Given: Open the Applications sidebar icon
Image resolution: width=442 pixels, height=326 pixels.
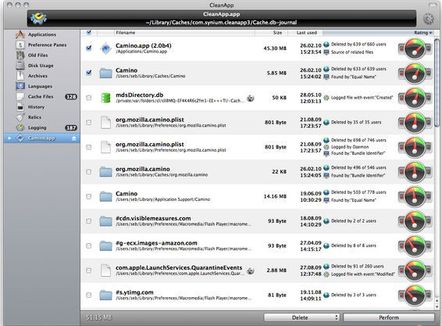Looking at the screenshot, I should pyautogui.click(x=20, y=34).
